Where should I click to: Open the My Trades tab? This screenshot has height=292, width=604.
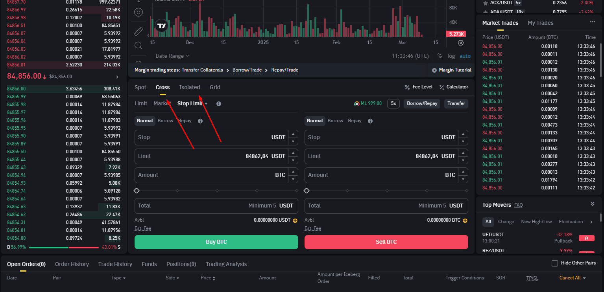[540, 23]
